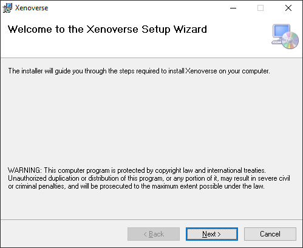
Task: Click the Welcome to the Xenoverse Setup Wizard heading
Action: (x=107, y=30)
